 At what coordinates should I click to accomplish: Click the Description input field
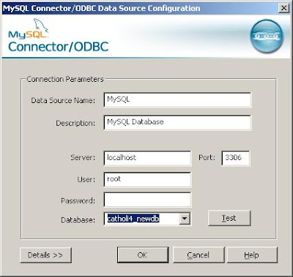[177, 123]
